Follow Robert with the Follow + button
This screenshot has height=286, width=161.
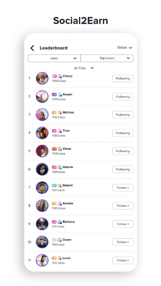point(123,188)
